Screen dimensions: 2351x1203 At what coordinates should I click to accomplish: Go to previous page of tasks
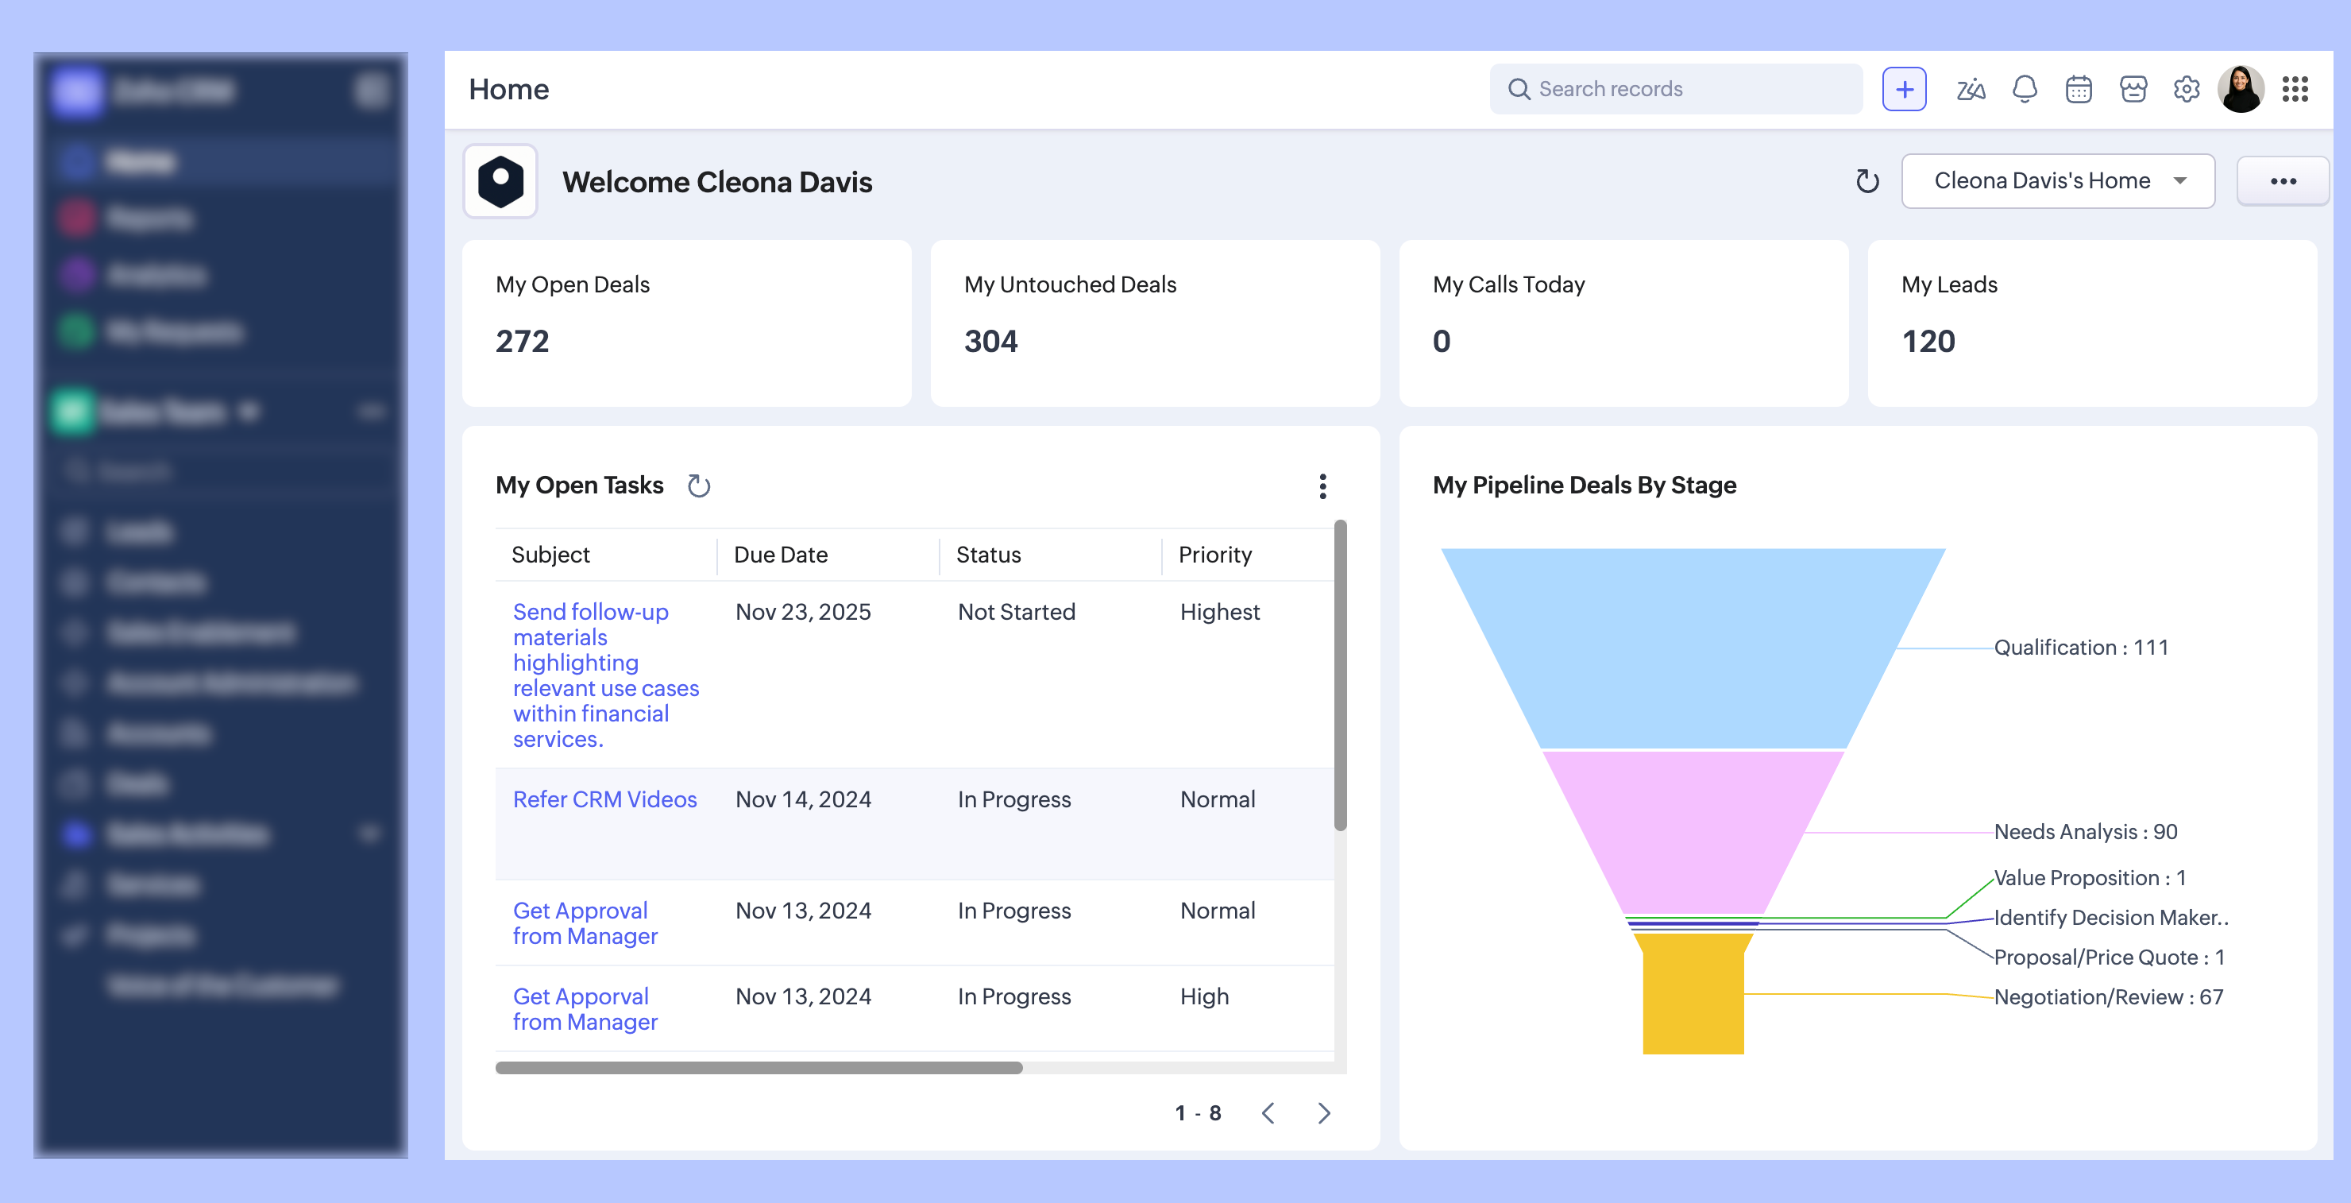tap(1268, 1112)
